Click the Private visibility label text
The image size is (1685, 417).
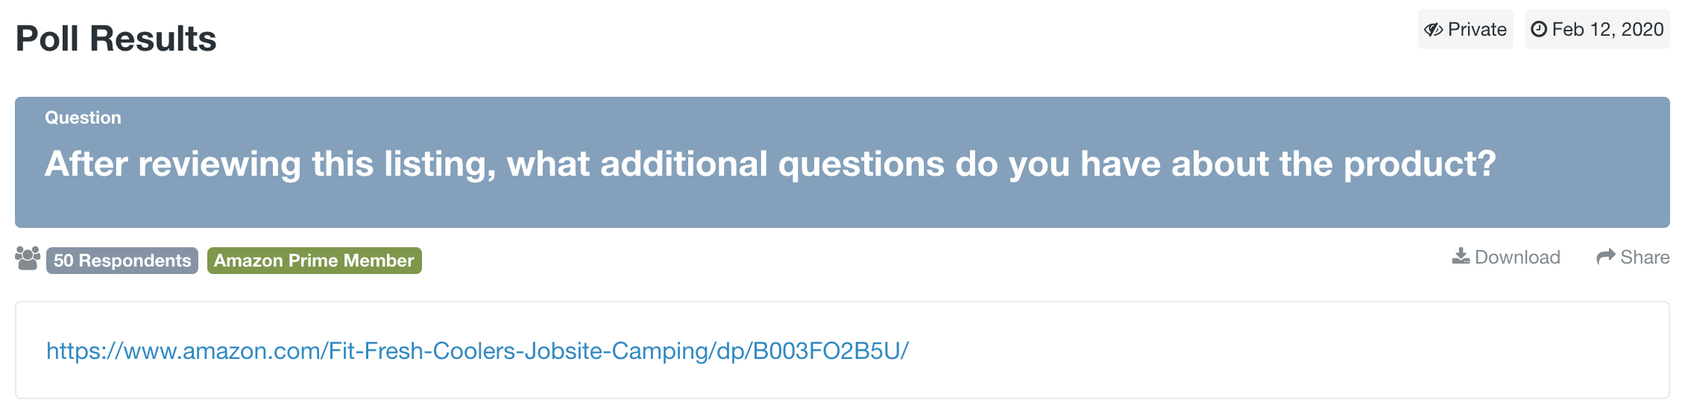[1477, 30]
